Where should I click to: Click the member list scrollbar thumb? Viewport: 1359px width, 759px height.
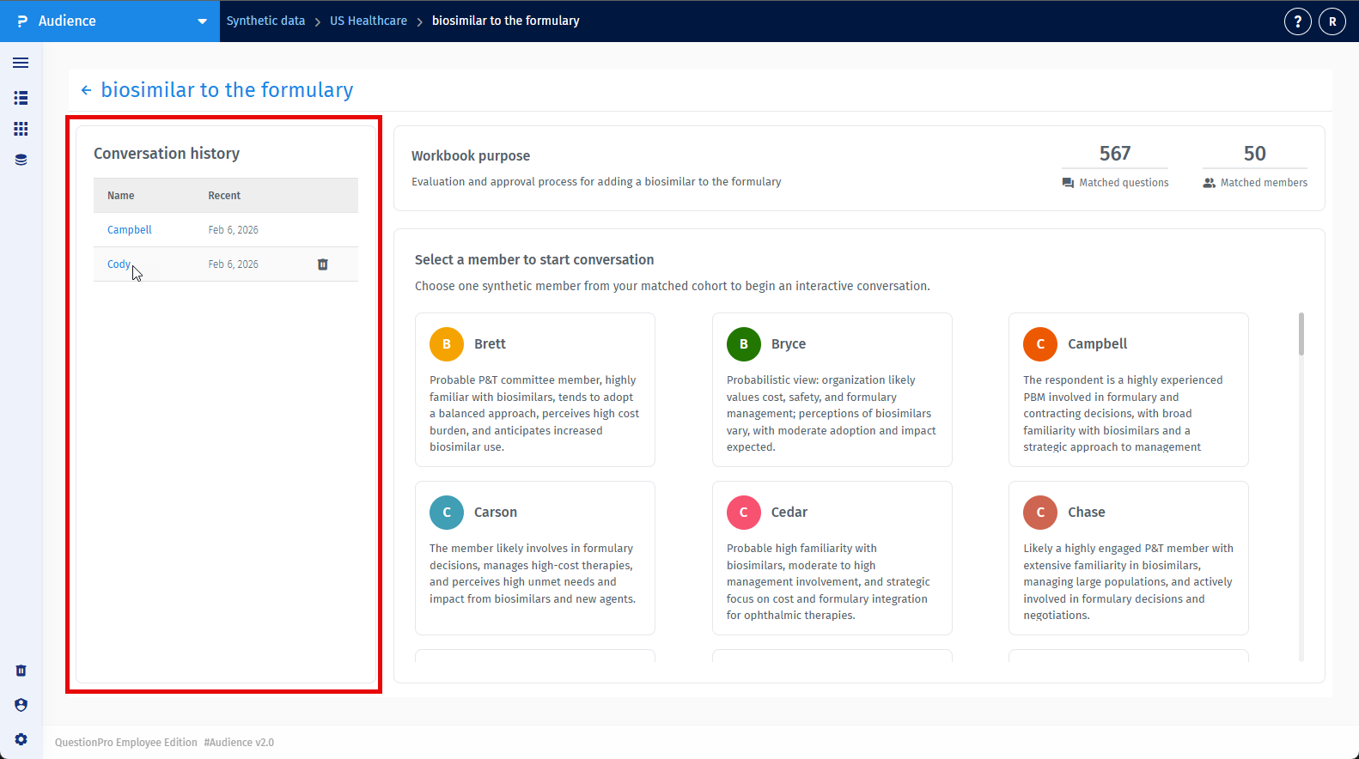tap(1301, 334)
